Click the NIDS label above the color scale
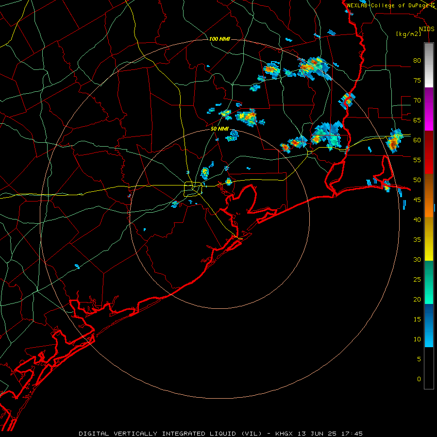437x437 pixels. (427, 29)
